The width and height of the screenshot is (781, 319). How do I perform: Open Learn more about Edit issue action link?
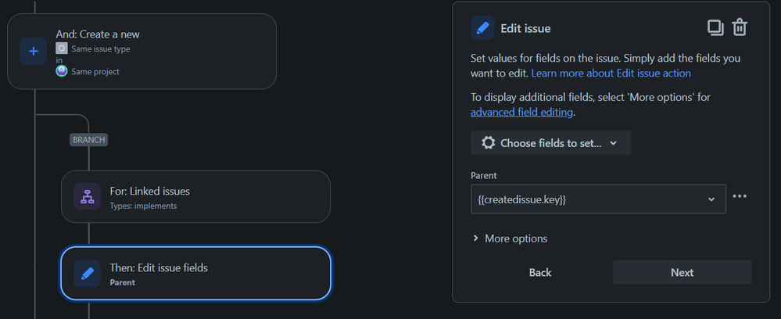click(611, 73)
